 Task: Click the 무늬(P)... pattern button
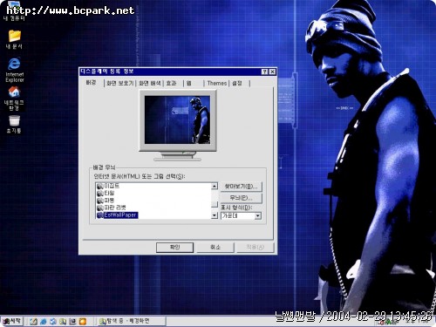[x=242, y=198]
